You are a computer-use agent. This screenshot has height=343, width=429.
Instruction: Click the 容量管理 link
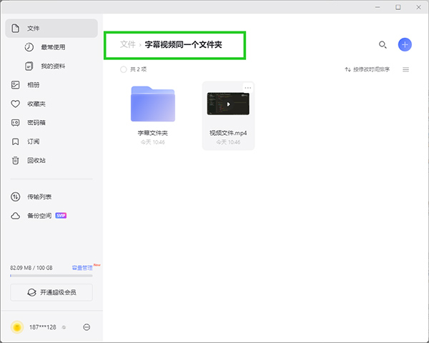82,267
